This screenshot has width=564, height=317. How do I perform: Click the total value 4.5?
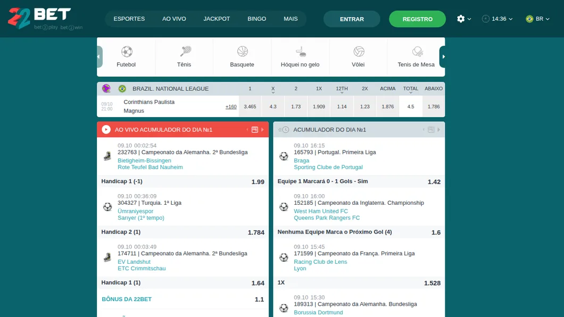click(x=411, y=106)
